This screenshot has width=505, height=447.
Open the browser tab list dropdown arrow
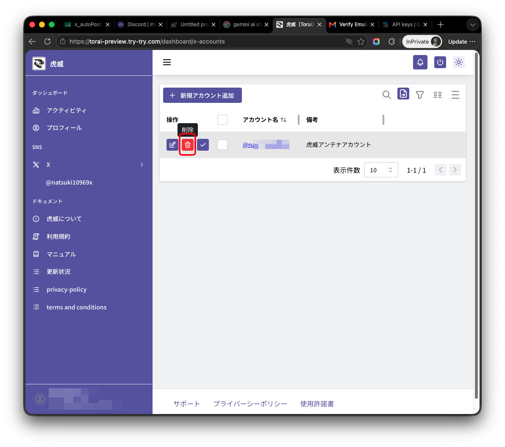pos(472,25)
